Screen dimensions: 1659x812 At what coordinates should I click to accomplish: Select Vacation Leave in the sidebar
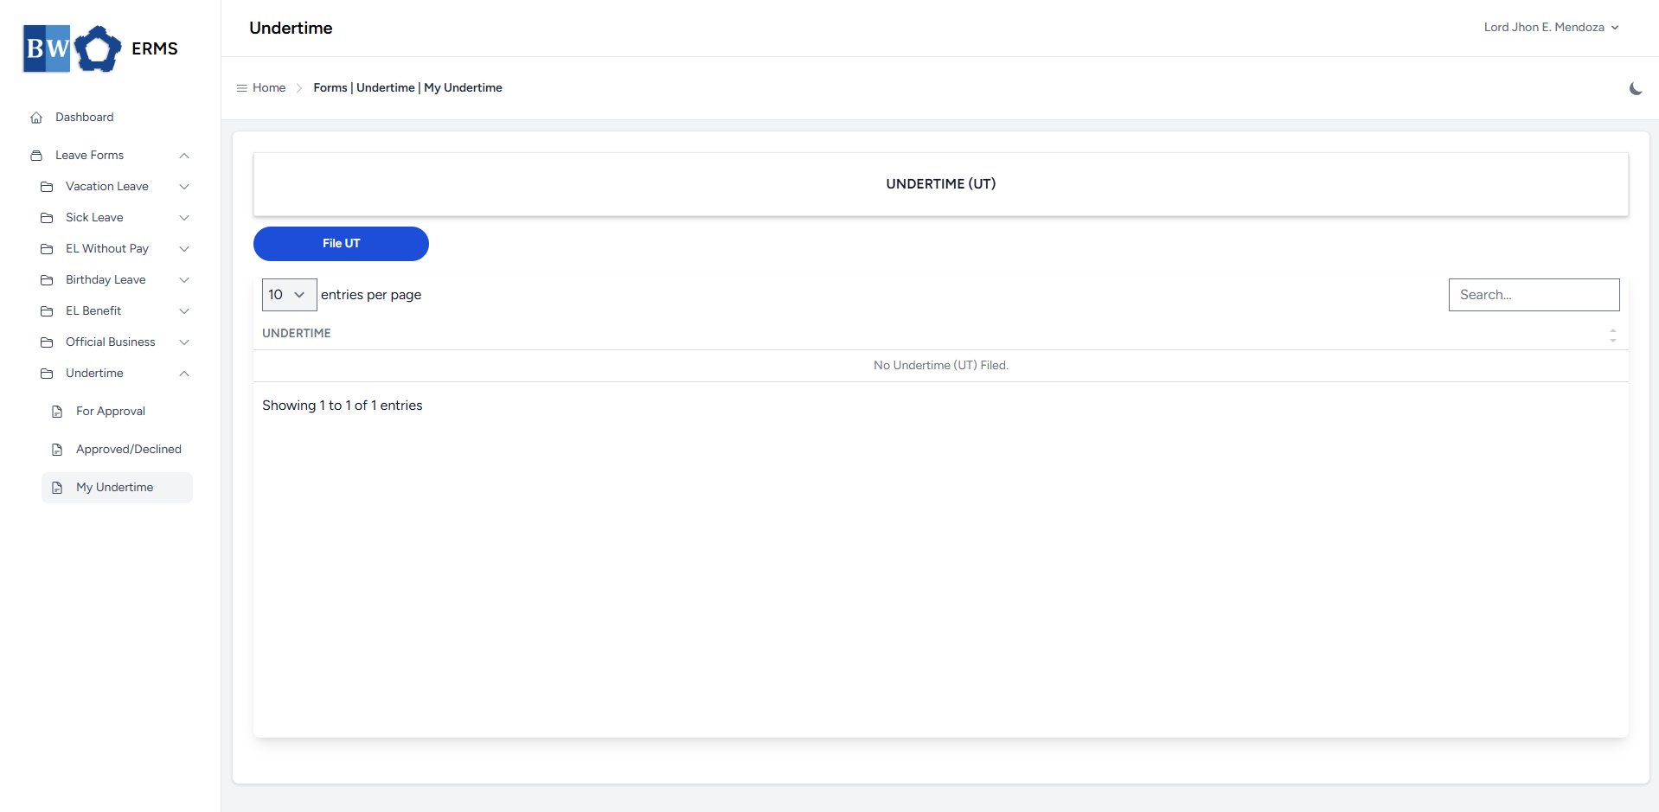pos(107,187)
